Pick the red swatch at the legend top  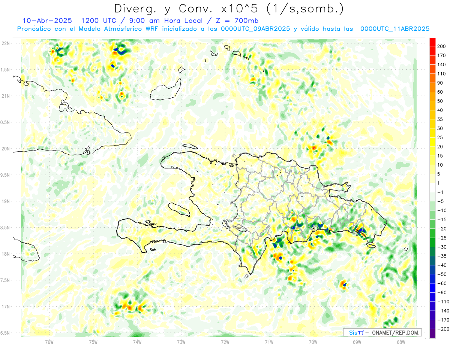click(x=432, y=42)
